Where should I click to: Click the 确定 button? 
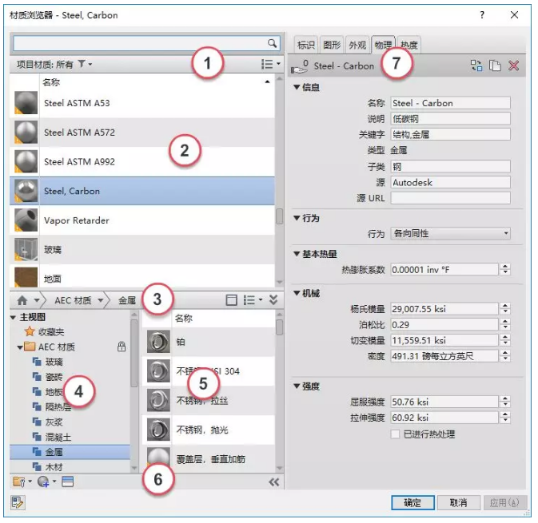coord(412,502)
